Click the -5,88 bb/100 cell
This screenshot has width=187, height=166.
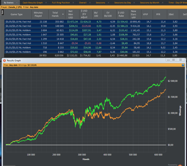point(99,43)
